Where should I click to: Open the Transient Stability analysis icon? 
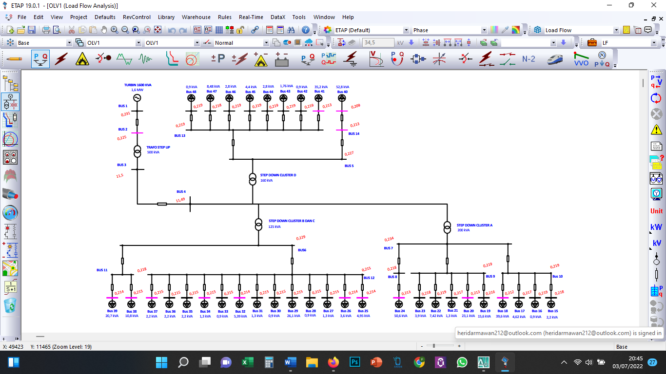145,59
